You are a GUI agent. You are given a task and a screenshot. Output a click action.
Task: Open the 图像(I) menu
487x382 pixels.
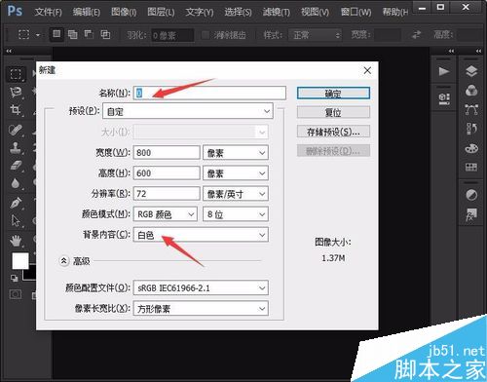(x=124, y=12)
